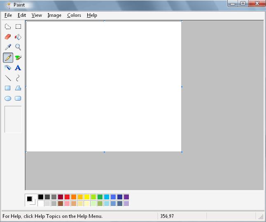
Task: Select the pink color swatch
Action: click(67, 204)
